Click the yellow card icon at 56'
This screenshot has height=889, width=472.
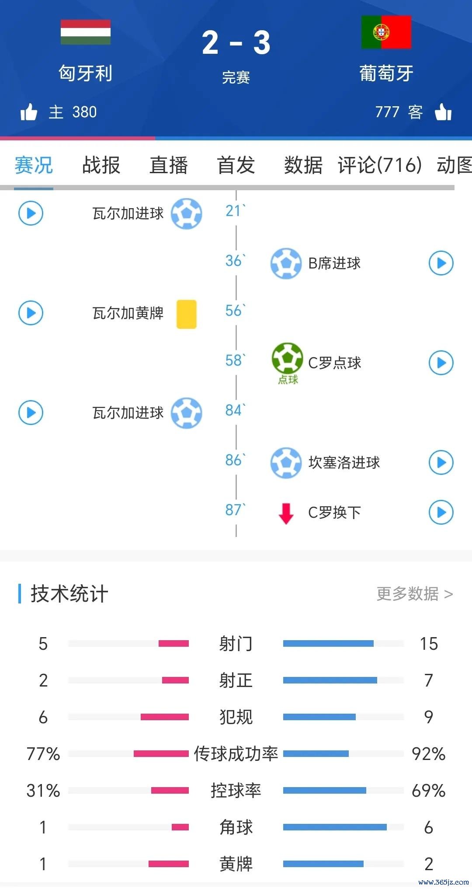tap(187, 314)
